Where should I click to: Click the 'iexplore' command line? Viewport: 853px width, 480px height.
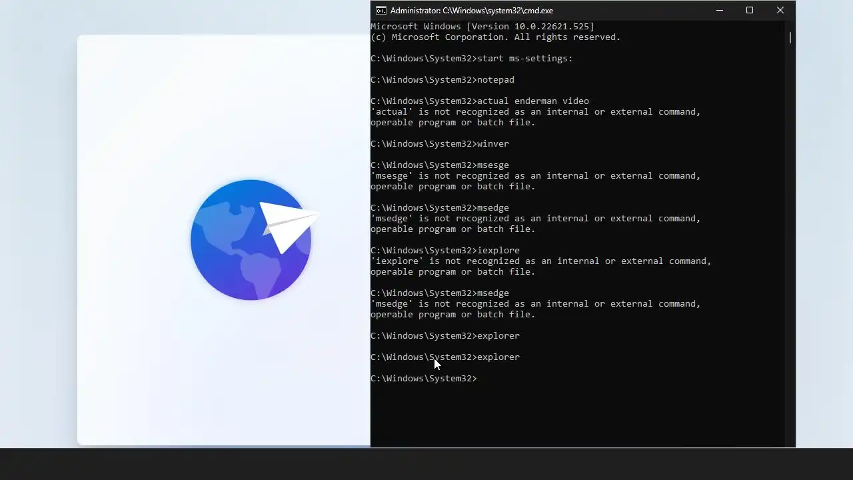(x=445, y=251)
